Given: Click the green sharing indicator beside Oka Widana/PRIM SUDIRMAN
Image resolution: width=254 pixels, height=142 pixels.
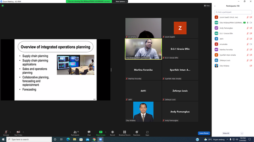Looking at the screenshot, I should click(244, 23).
